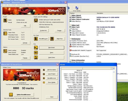Click the Save Project button
Viewport: 128px width, 101px height.
pyautogui.click(x=52, y=74)
